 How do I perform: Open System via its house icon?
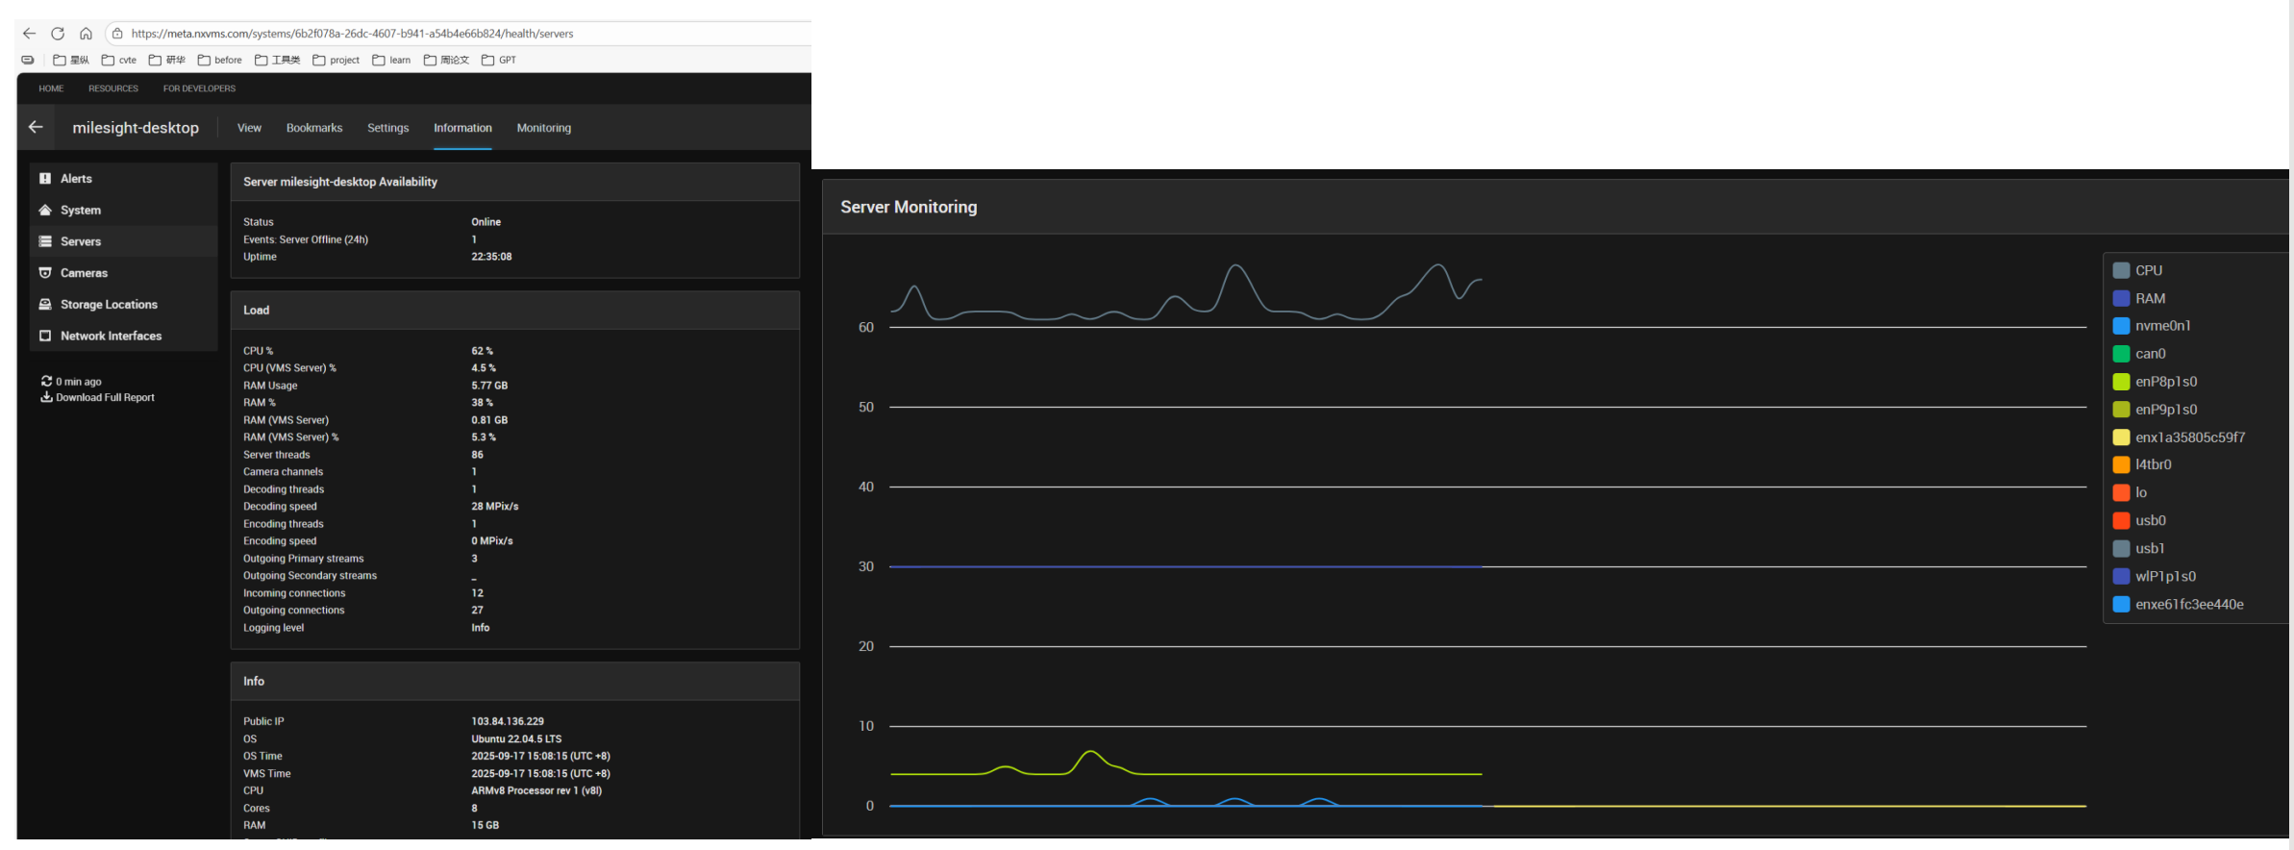click(x=45, y=211)
